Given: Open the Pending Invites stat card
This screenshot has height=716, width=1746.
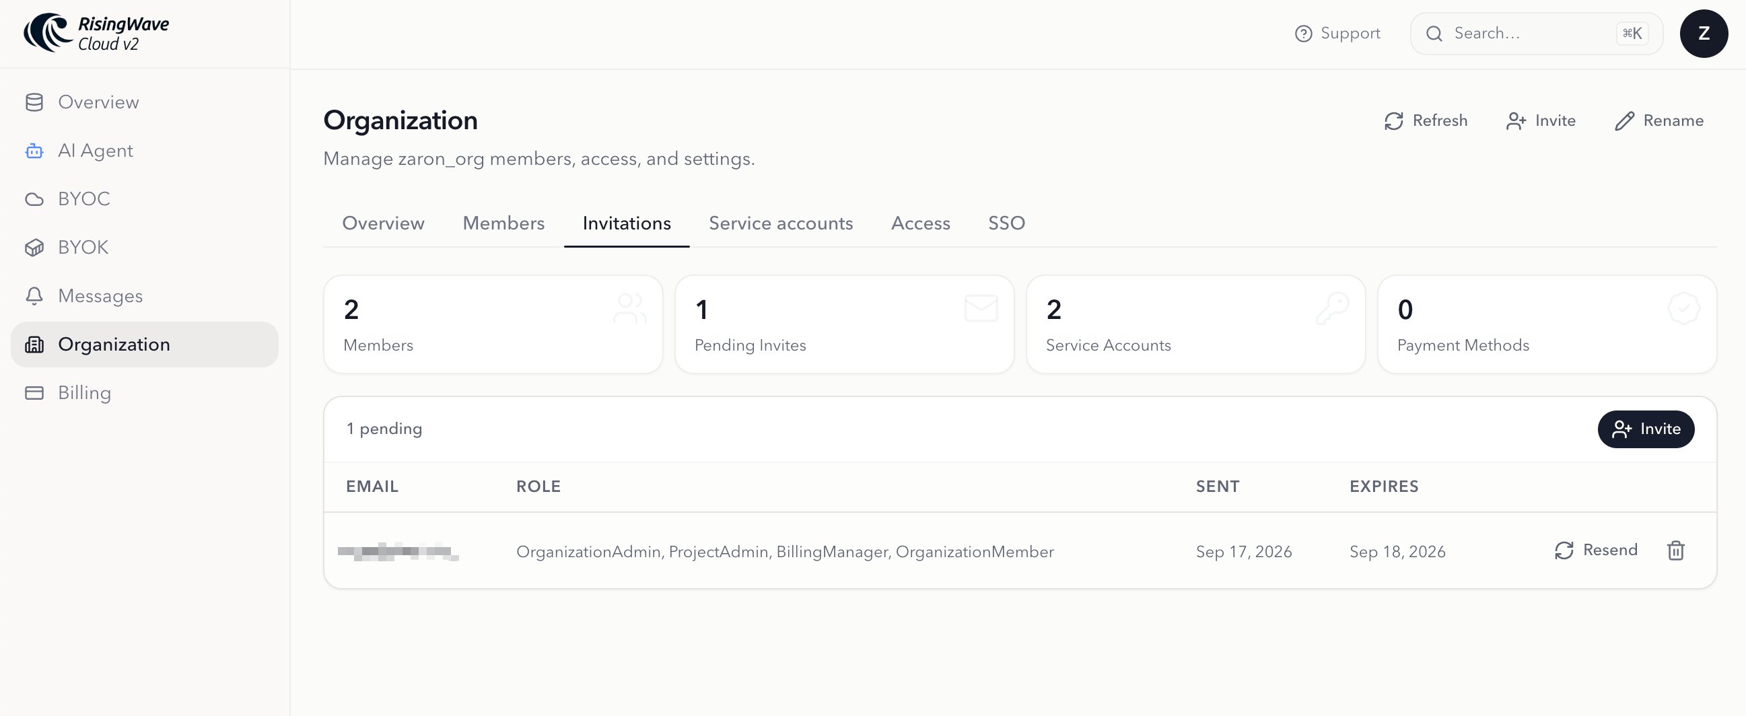Looking at the screenshot, I should [844, 324].
